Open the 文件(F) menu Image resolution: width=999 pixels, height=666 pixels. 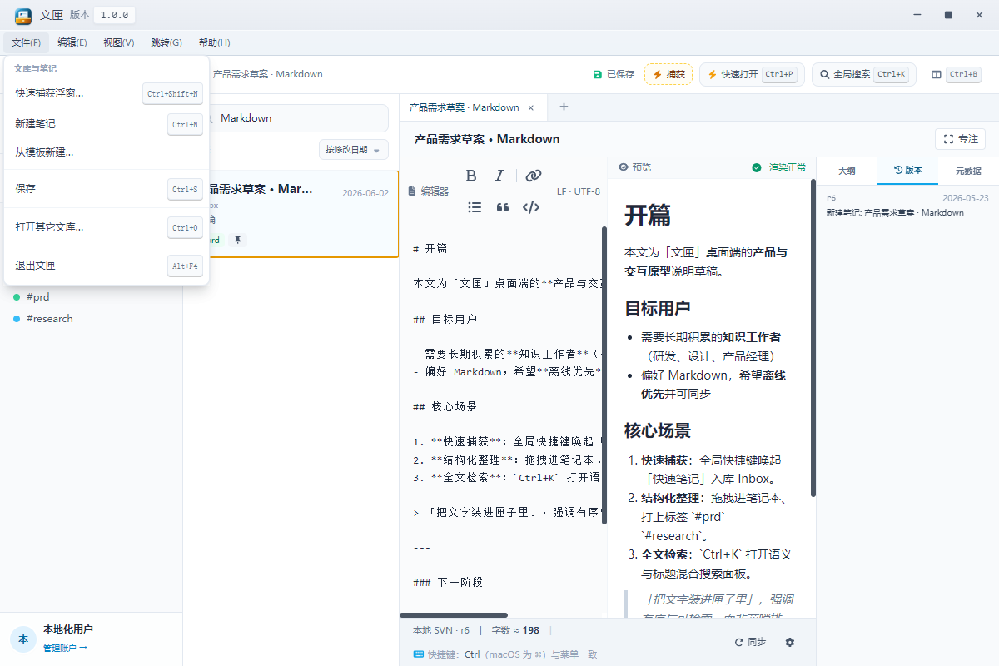(26, 42)
